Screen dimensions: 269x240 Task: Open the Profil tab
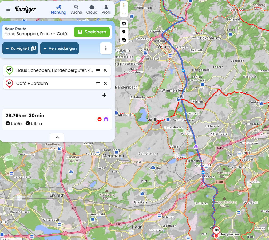click(x=106, y=9)
